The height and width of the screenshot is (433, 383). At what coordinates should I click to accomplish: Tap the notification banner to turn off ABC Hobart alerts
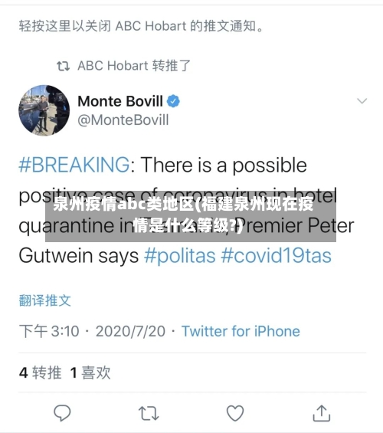[x=141, y=26]
